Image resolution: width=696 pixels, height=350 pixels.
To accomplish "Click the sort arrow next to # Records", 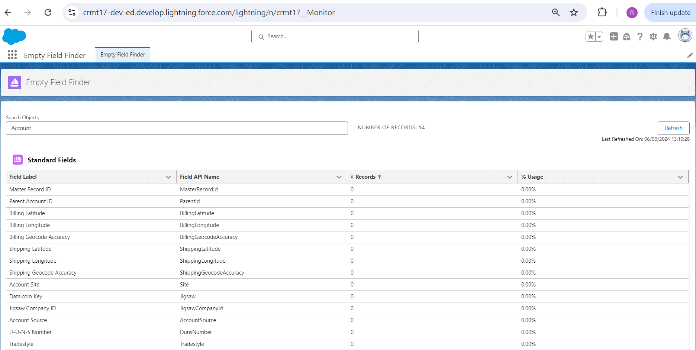I will (x=379, y=177).
